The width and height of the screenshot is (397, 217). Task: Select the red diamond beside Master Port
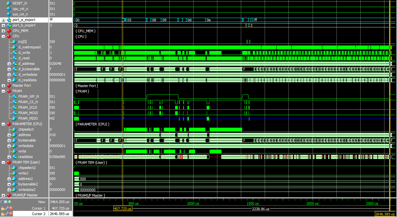click(9, 85)
